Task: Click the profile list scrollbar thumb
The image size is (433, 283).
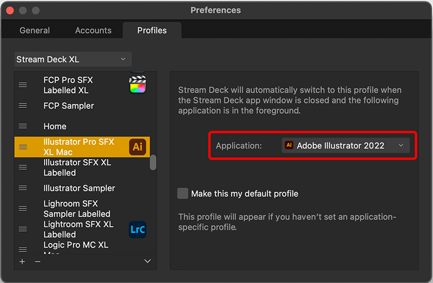Action: 153,163
